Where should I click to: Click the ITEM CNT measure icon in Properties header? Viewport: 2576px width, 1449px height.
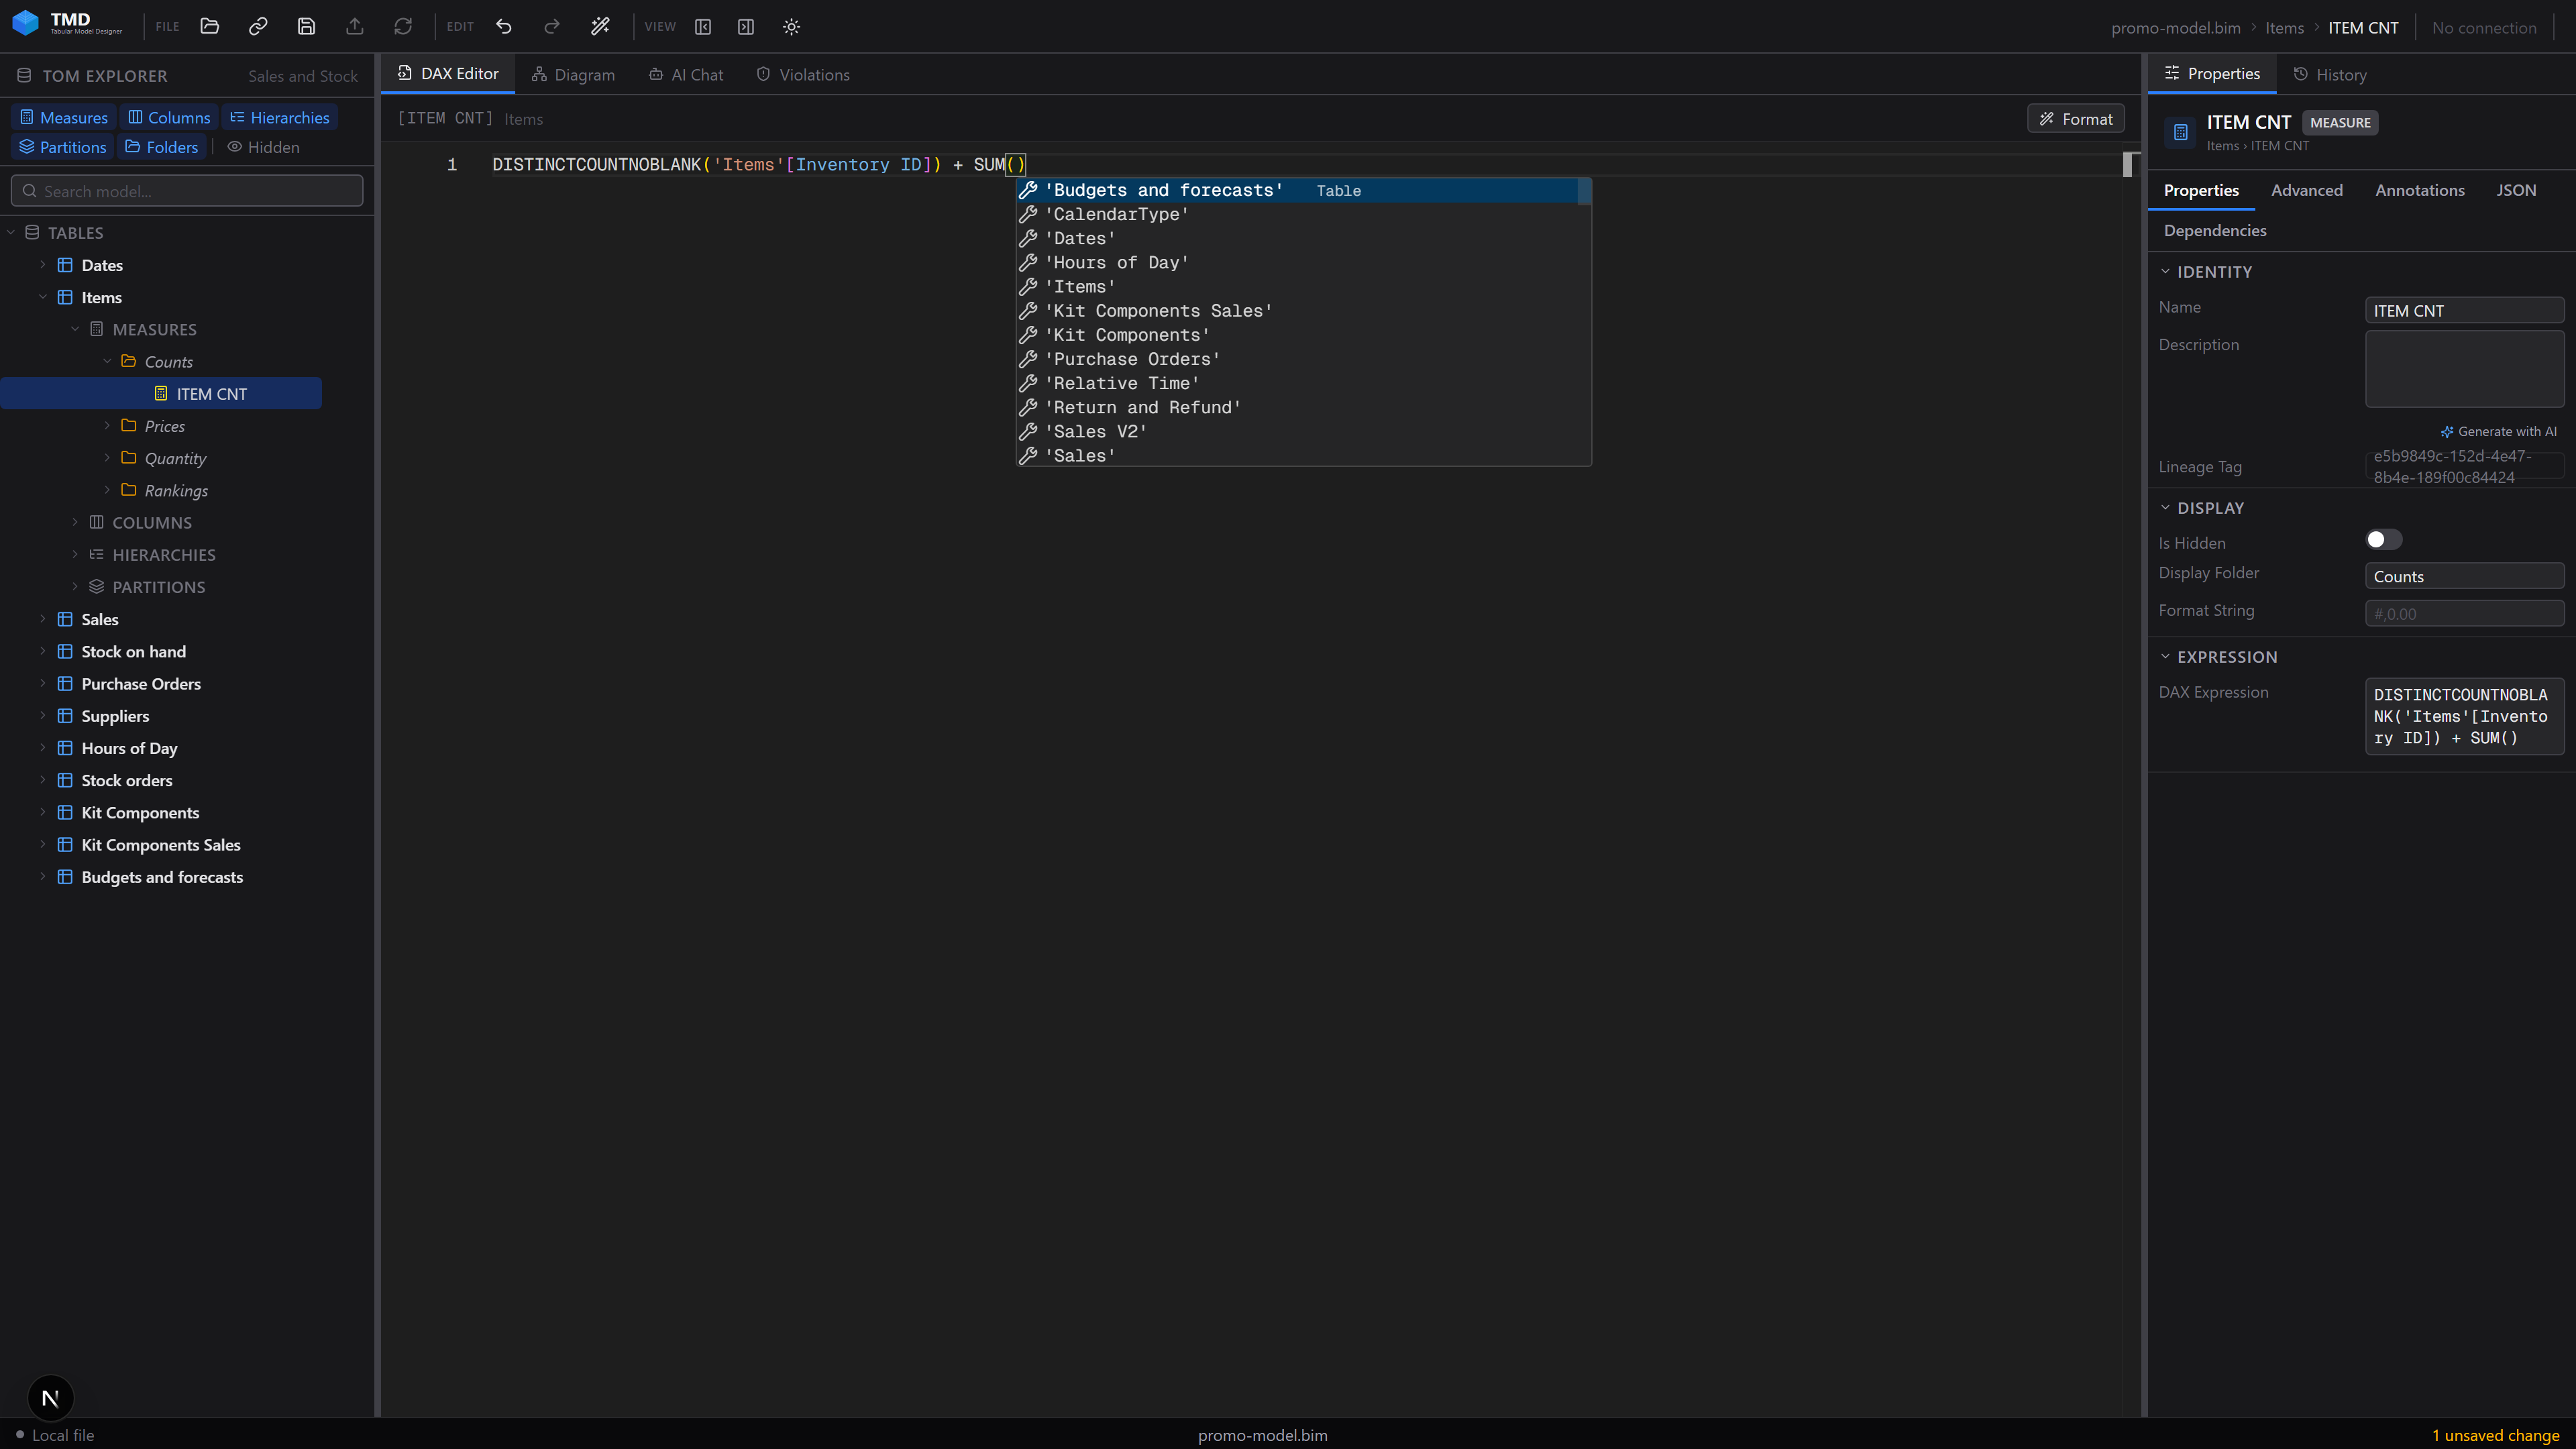[2181, 132]
